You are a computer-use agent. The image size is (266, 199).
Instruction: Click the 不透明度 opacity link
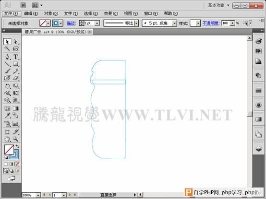coord(211,23)
